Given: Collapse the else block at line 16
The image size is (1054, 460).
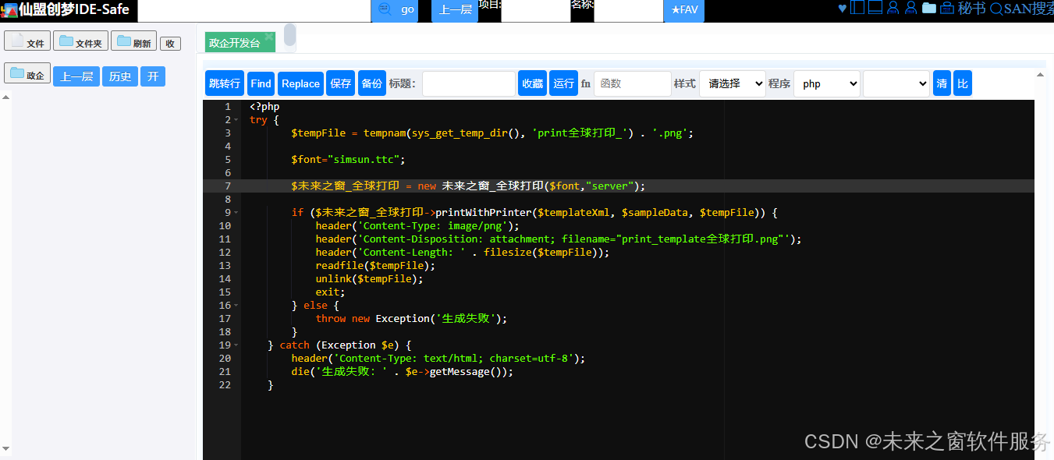Looking at the screenshot, I should [x=236, y=306].
